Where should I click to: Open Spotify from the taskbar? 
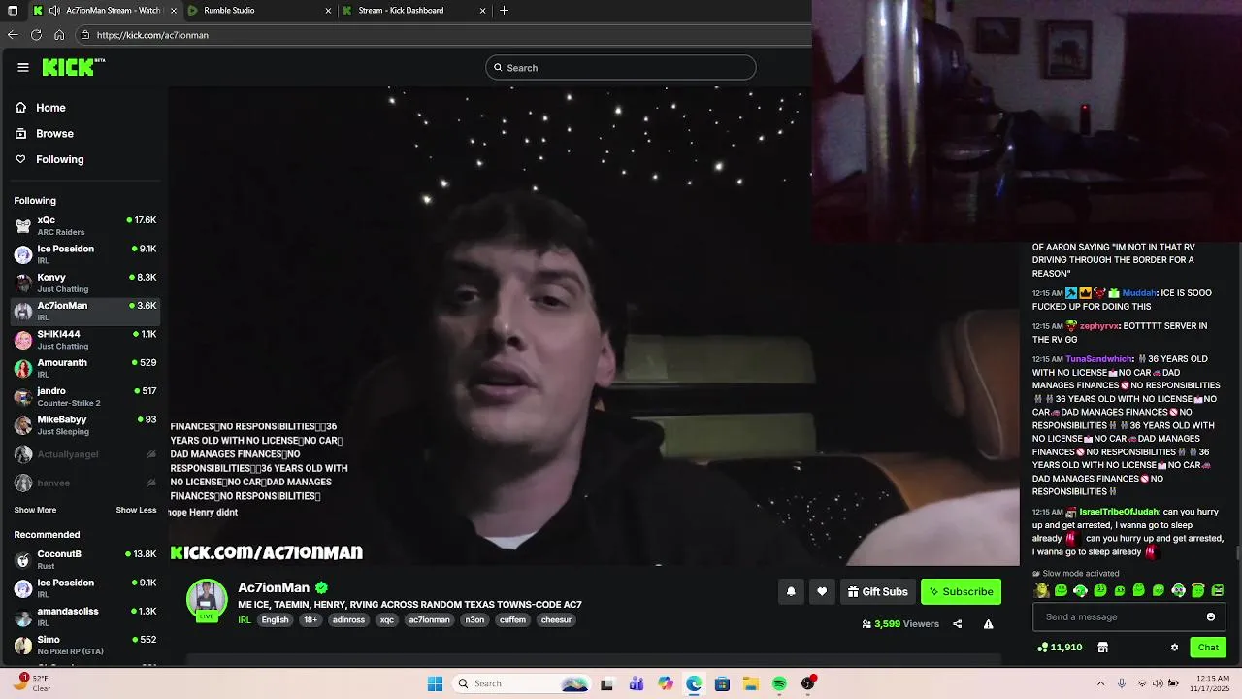point(779,683)
